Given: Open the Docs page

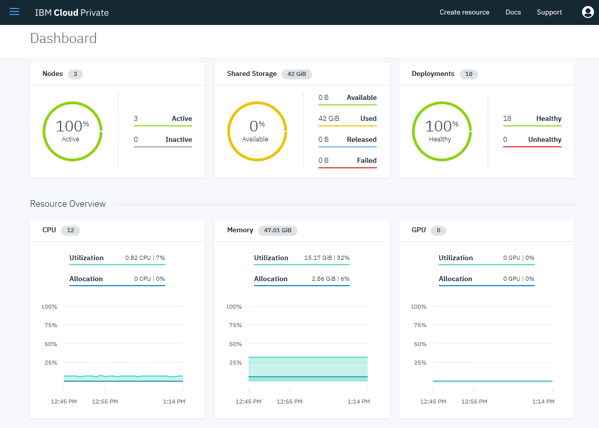Looking at the screenshot, I should [513, 12].
